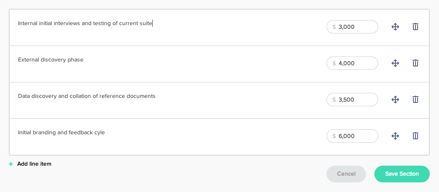The width and height of the screenshot is (439, 192).
Task: Click move icon for External discovery phase
Action: (395, 63)
